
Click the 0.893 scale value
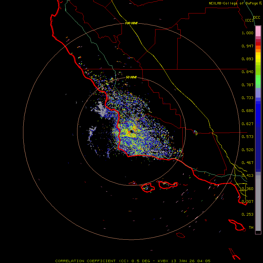[x=248, y=59]
